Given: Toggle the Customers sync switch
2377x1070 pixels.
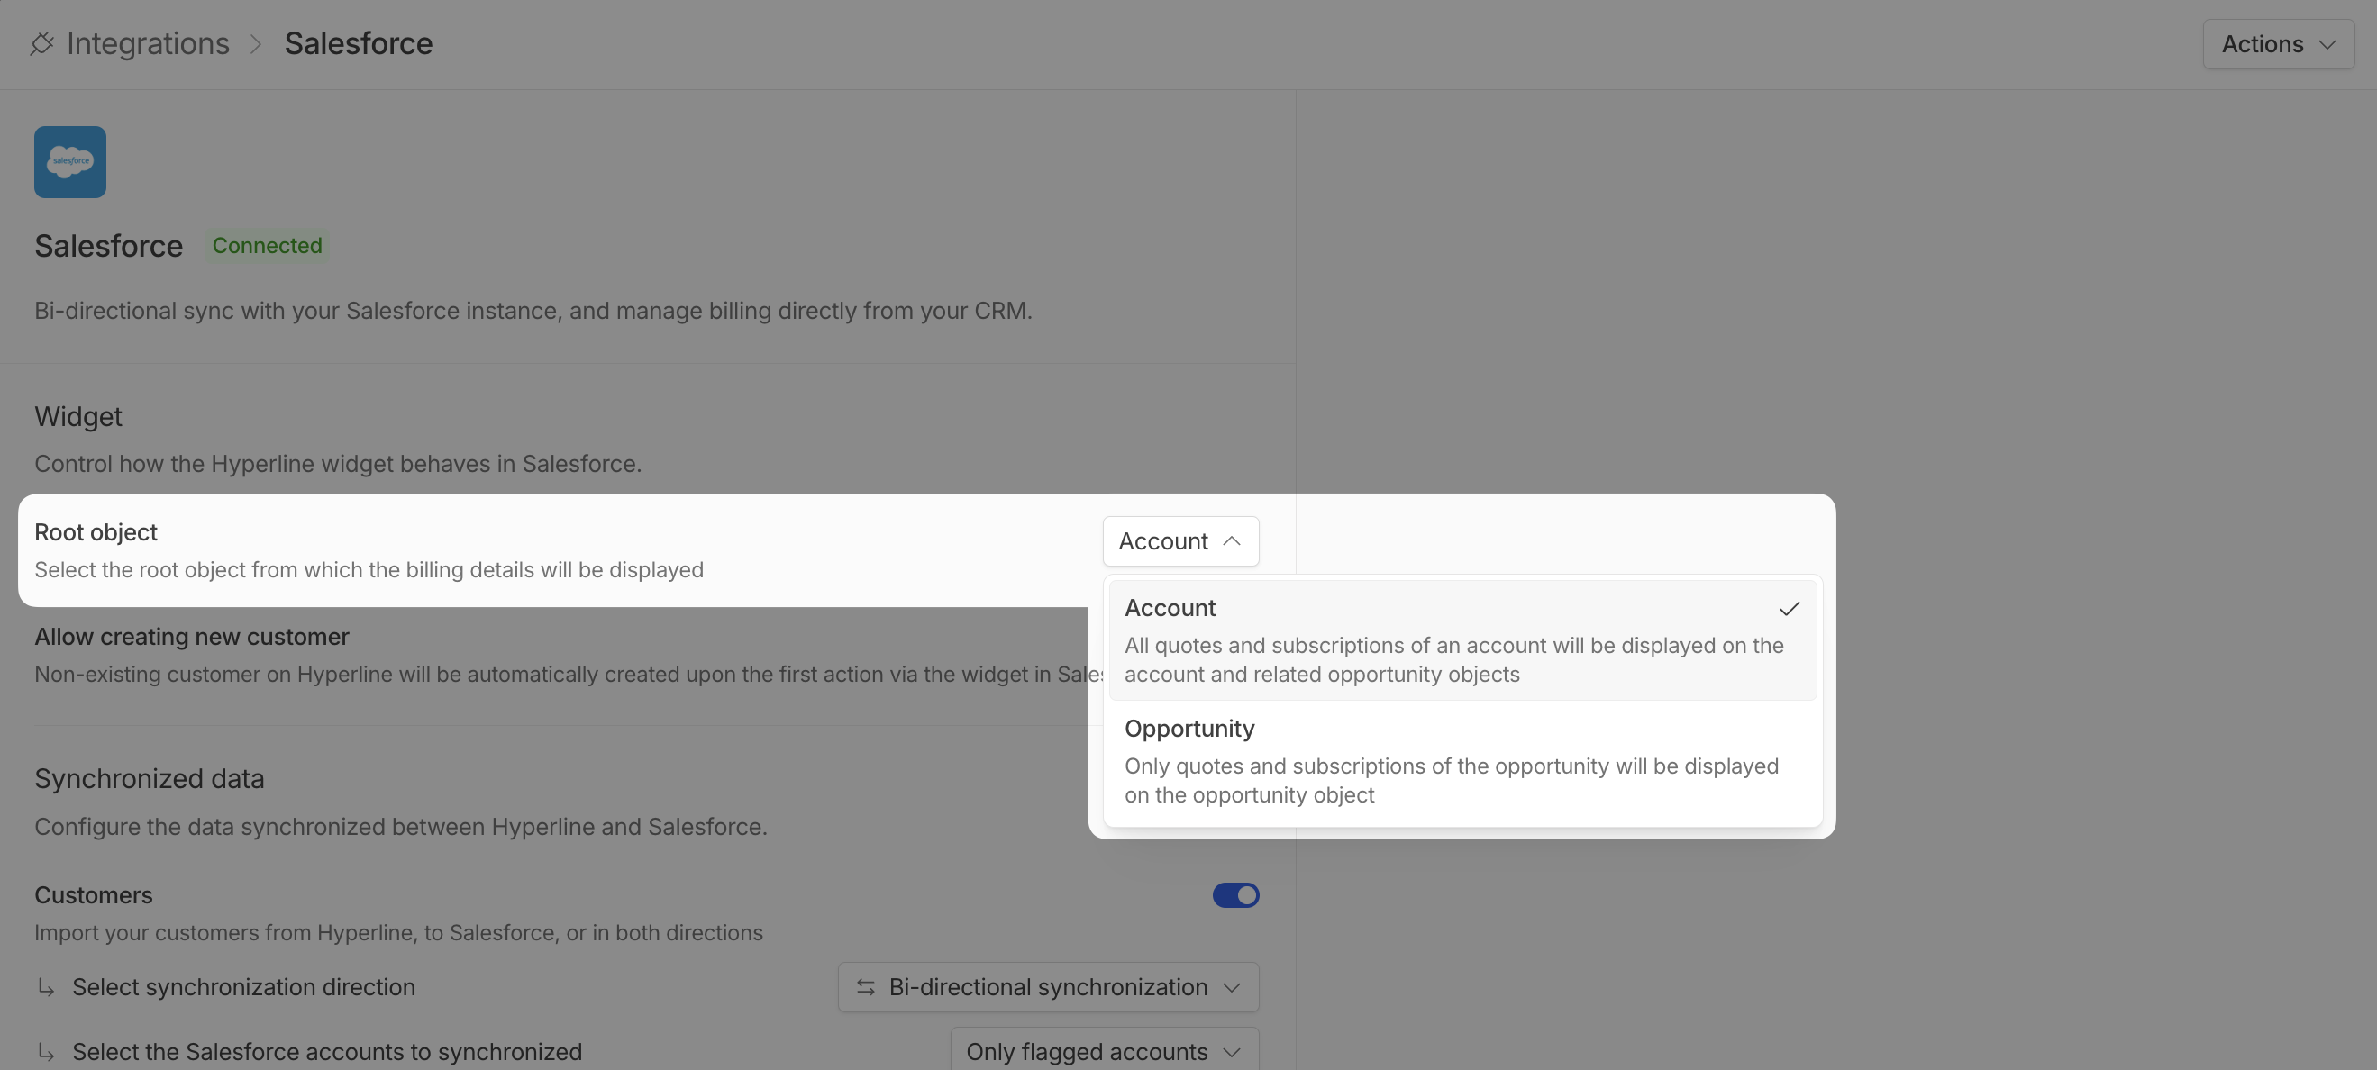Looking at the screenshot, I should [1235, 894].
